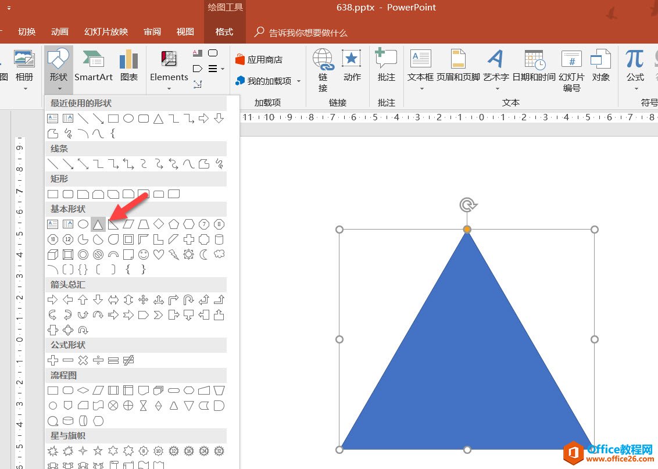Choose the four-way arrow in Block Arrows
This screenshot has height=469, width=658.
pyautogui.click(x=144, y=300)
